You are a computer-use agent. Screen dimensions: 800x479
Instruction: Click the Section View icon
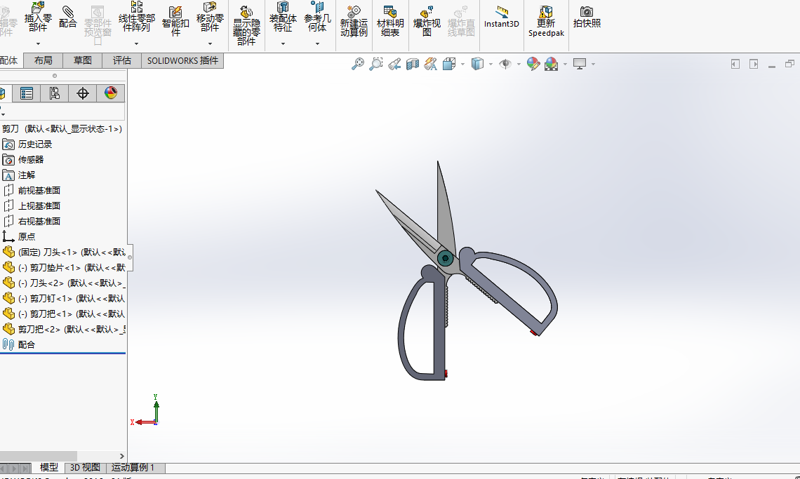click(412, 64)
